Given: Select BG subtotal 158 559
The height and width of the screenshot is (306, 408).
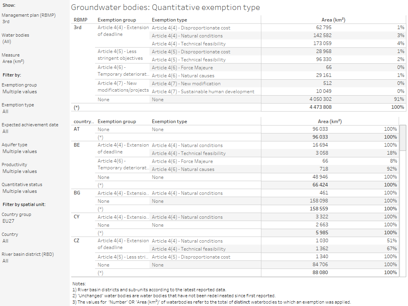Looking at the screenshot, I should 319,209.
